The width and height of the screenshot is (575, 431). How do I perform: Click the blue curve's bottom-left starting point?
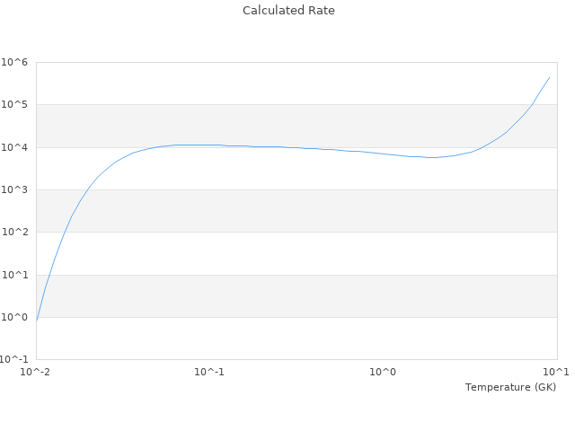(37, 320)
